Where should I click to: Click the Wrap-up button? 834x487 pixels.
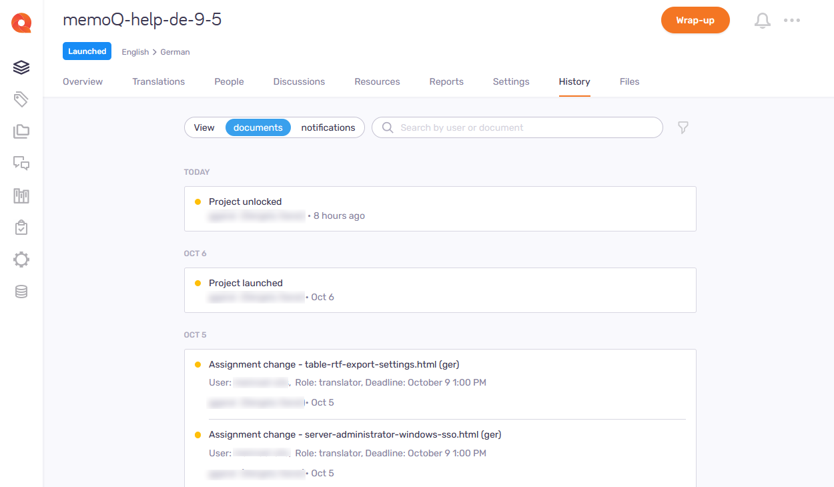(695, 20)
